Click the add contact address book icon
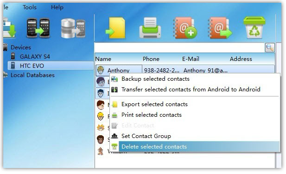 (x=184, y=28)
